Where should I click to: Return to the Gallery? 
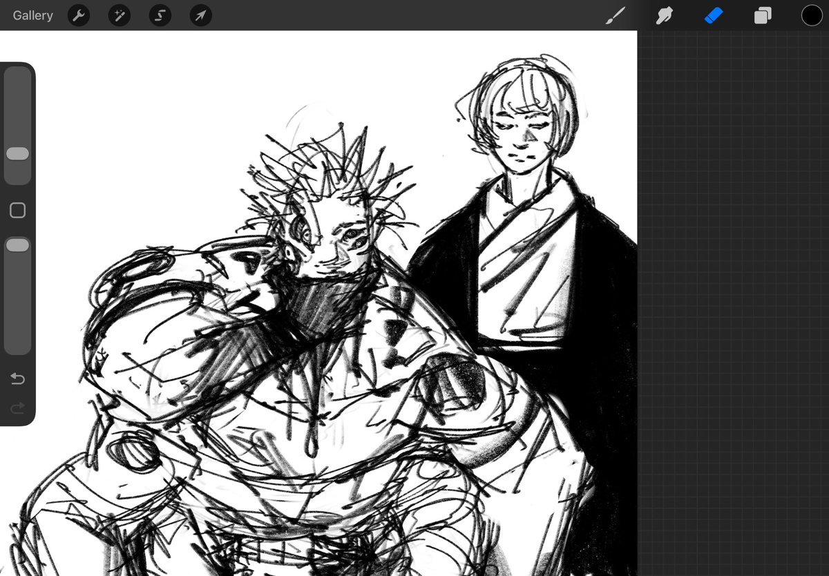pos(32,15)
